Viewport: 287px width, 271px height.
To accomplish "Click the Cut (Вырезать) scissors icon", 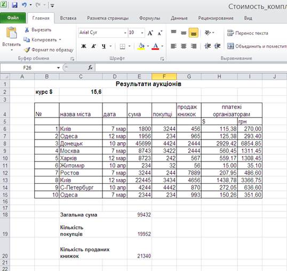I will tap(27, 30).
